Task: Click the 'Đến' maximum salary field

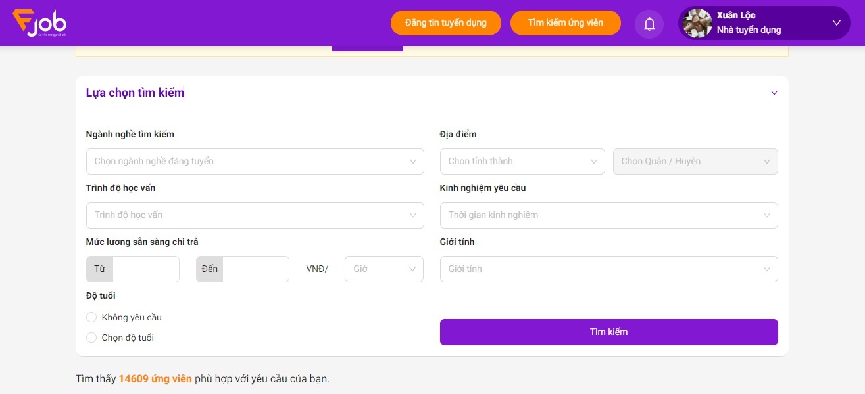Action: coord(256,269)
